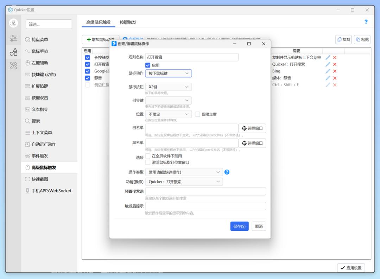Select 高级鼠标触发 in the sidebar list

point(49,167)
